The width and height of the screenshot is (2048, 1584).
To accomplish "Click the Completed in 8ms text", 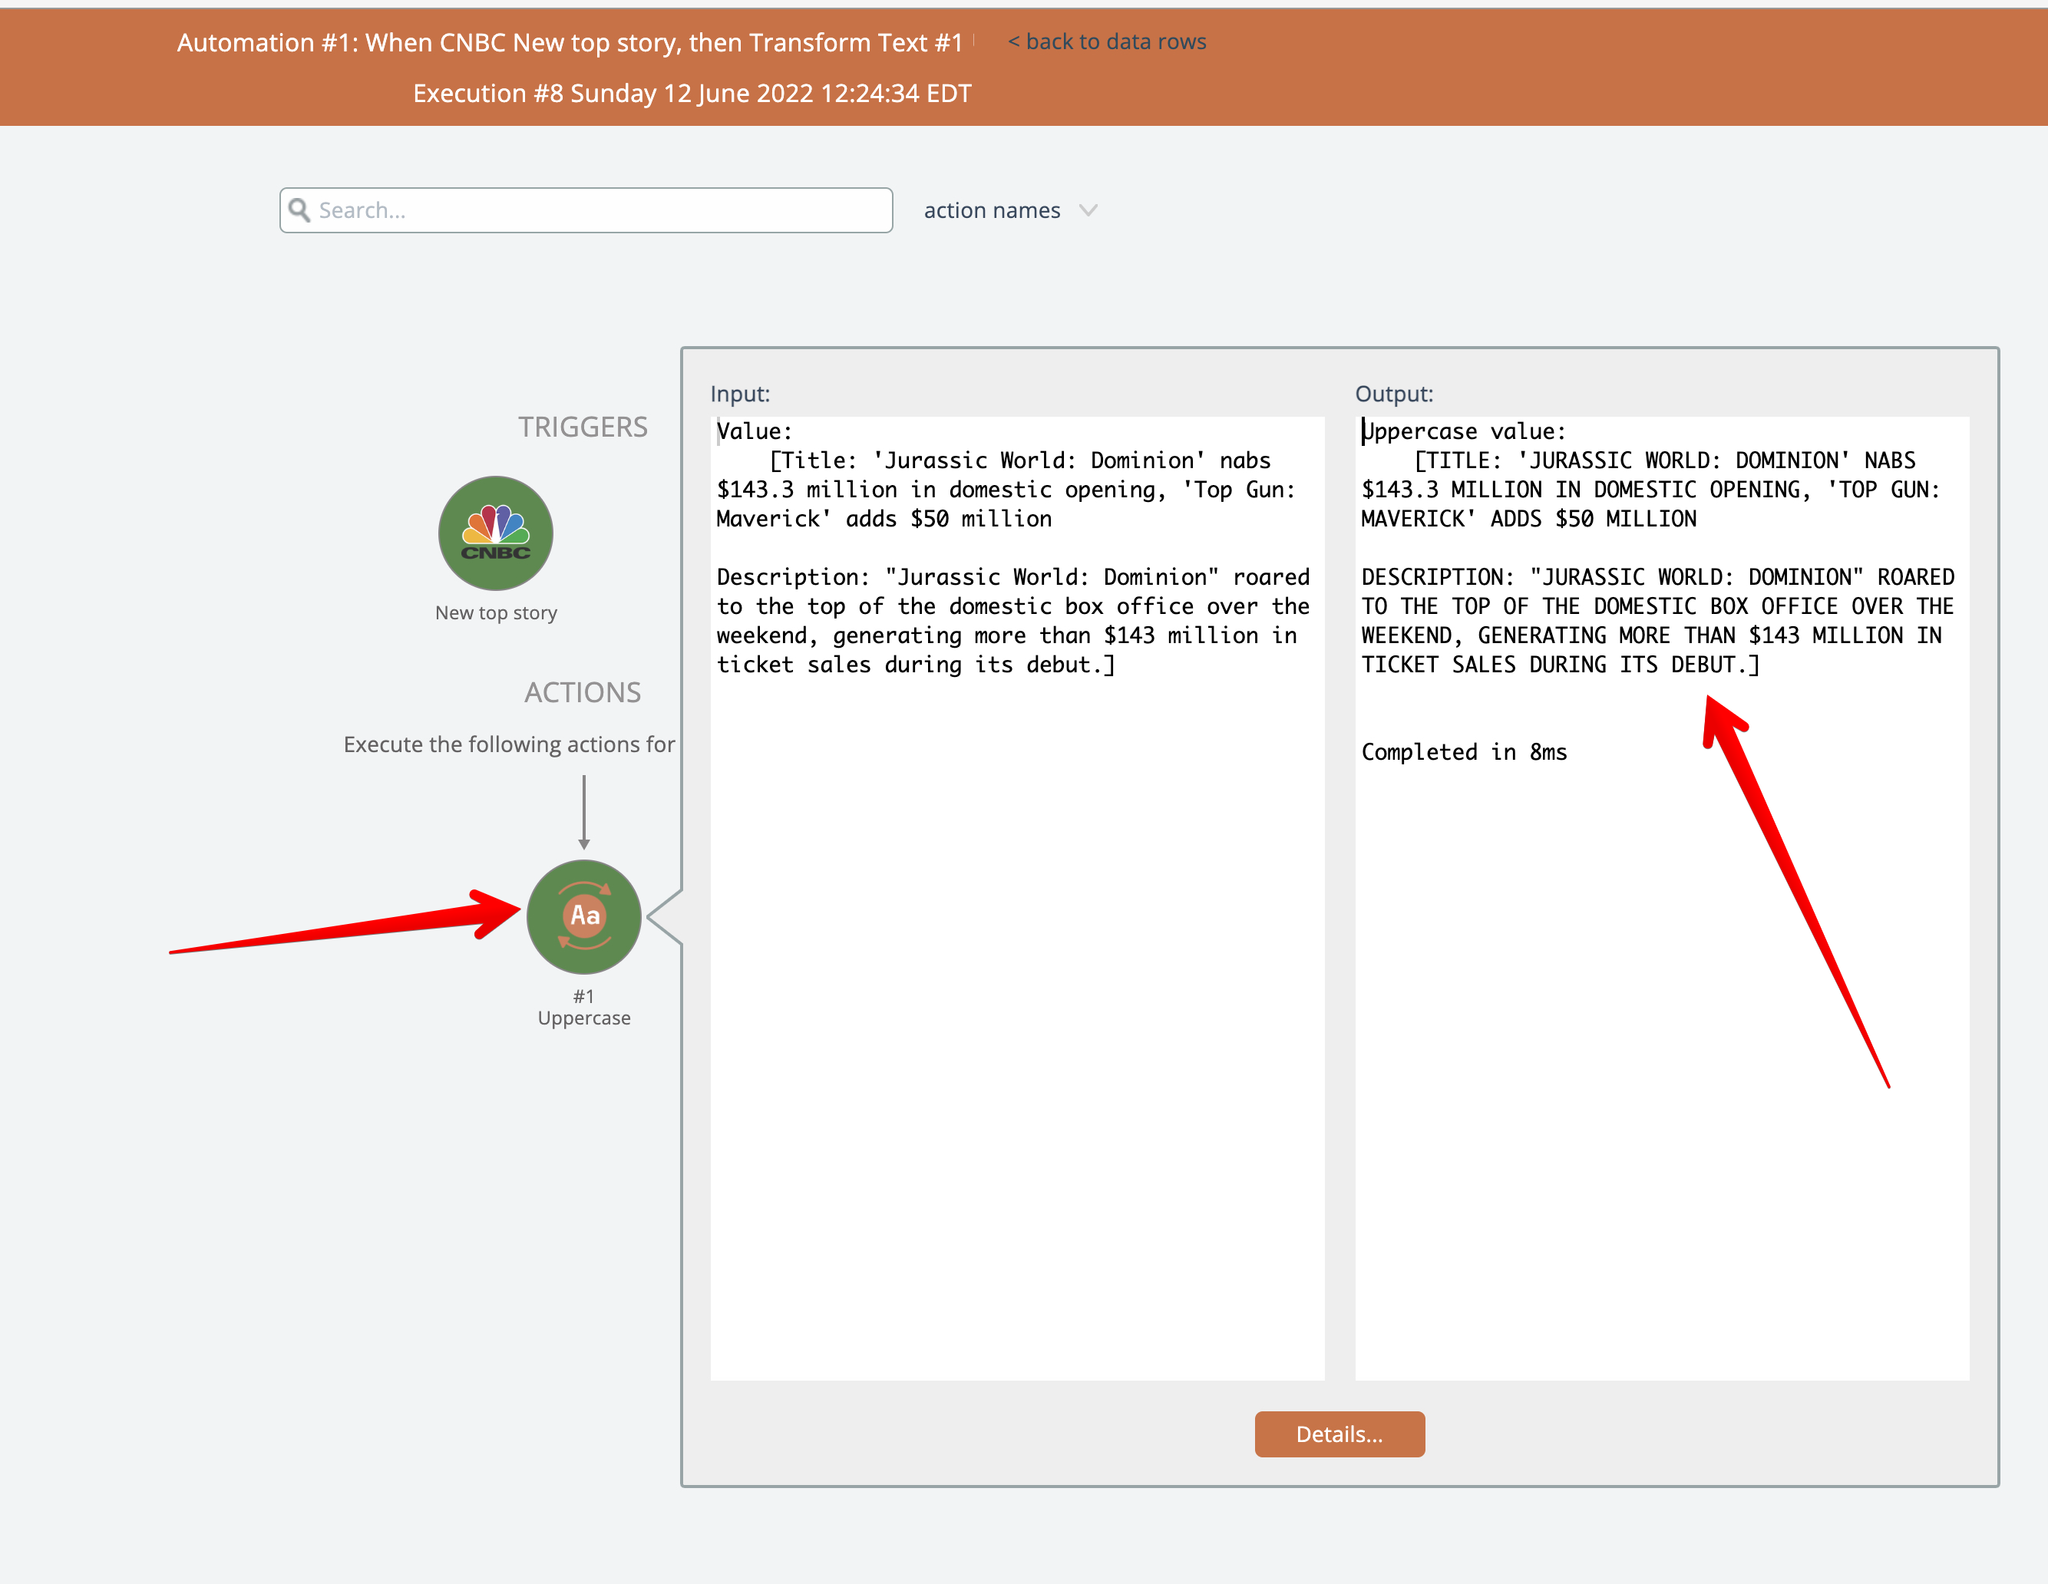I will click(x=1463, y=751).
